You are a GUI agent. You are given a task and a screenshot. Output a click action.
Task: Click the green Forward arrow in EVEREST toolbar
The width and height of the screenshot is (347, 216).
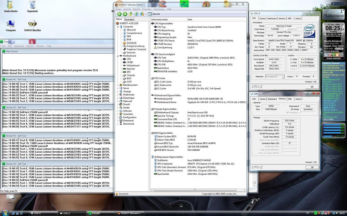[125, 14]
